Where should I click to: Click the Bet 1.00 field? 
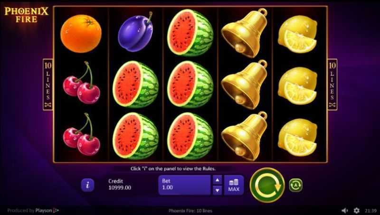[184, 185]
